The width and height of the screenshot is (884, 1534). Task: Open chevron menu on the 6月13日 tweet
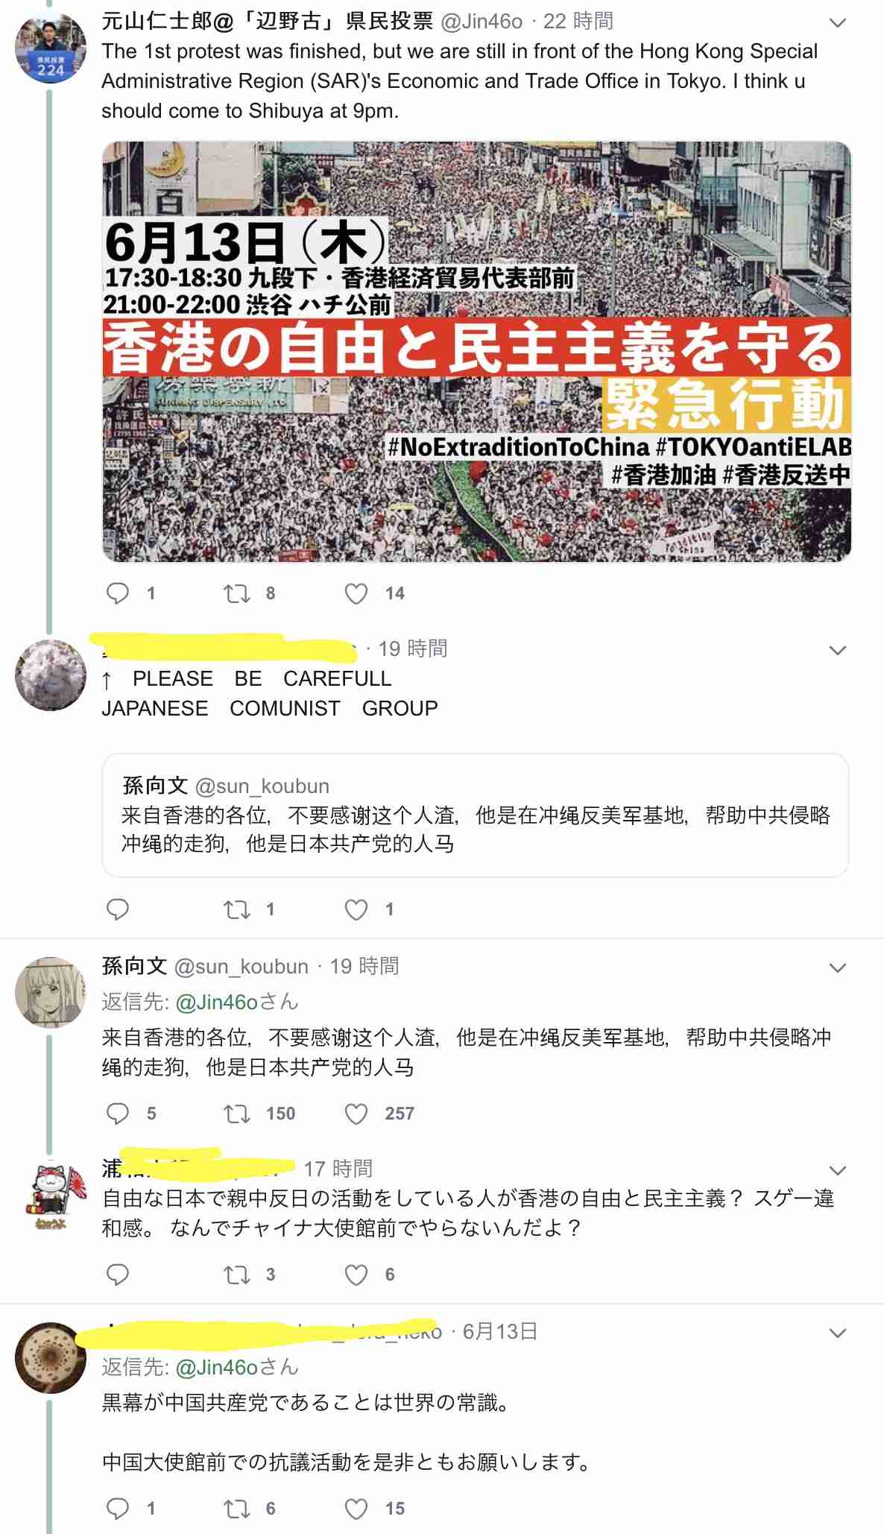[838, 1333]
